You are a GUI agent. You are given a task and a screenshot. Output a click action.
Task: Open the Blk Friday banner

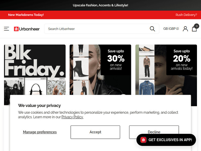[35, 70]
